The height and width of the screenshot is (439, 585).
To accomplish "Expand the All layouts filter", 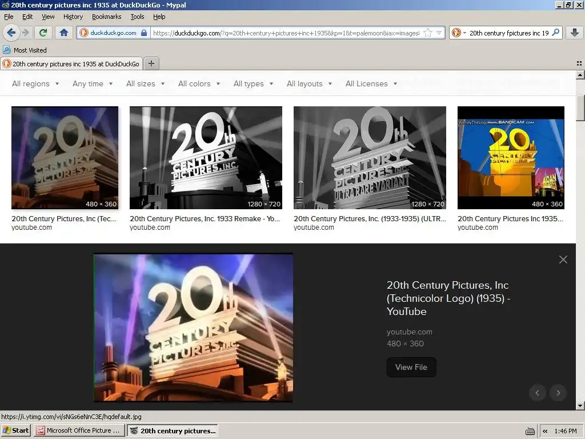I will tap(309, 83).
